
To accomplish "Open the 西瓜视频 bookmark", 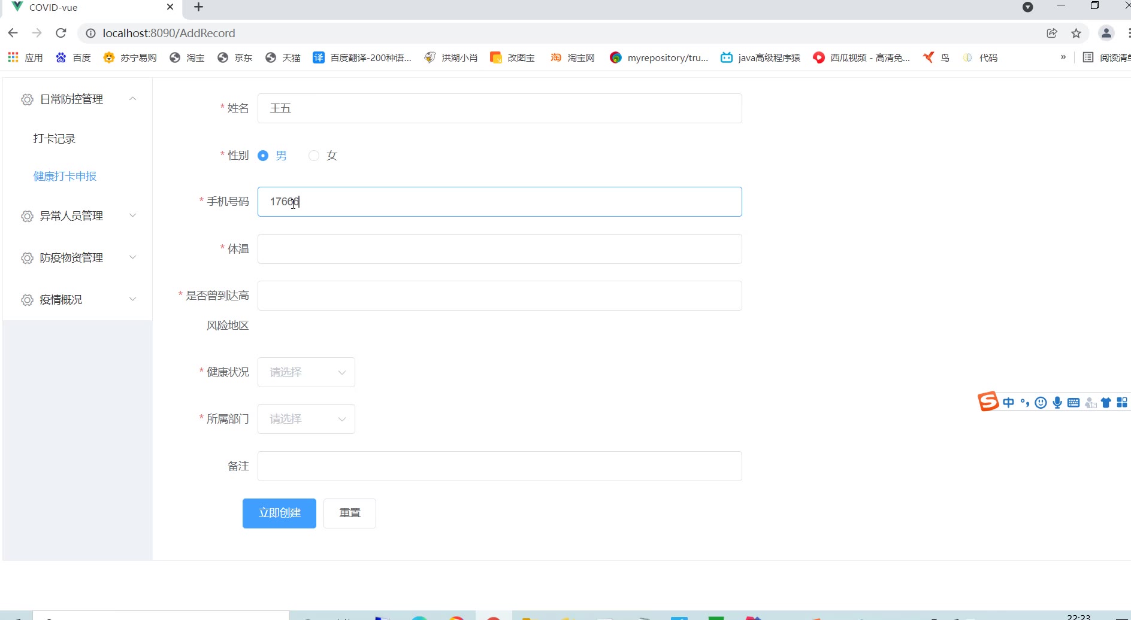I will click(x=861, y=57).
